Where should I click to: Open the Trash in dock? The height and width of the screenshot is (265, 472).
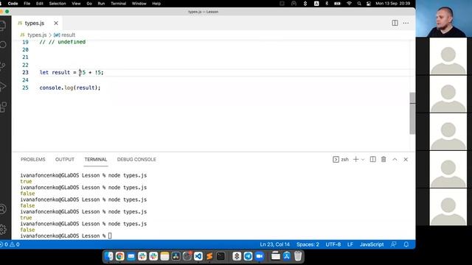click(x=298, y=256)
